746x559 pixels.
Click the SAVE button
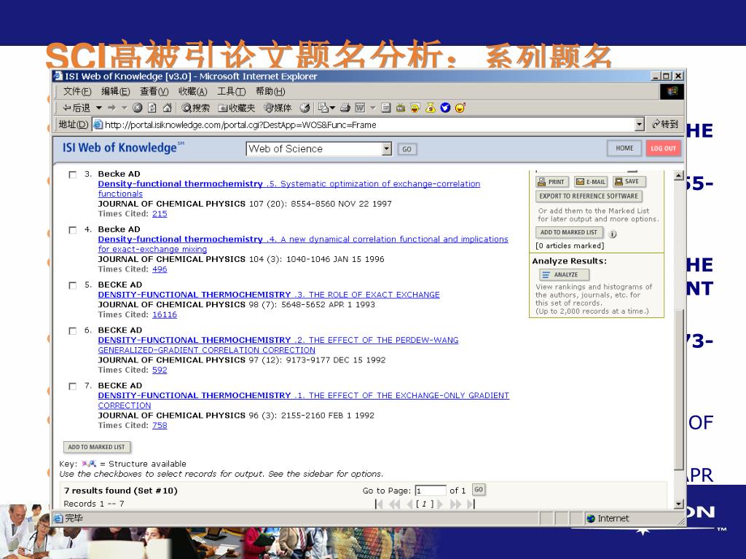[627, 181]
